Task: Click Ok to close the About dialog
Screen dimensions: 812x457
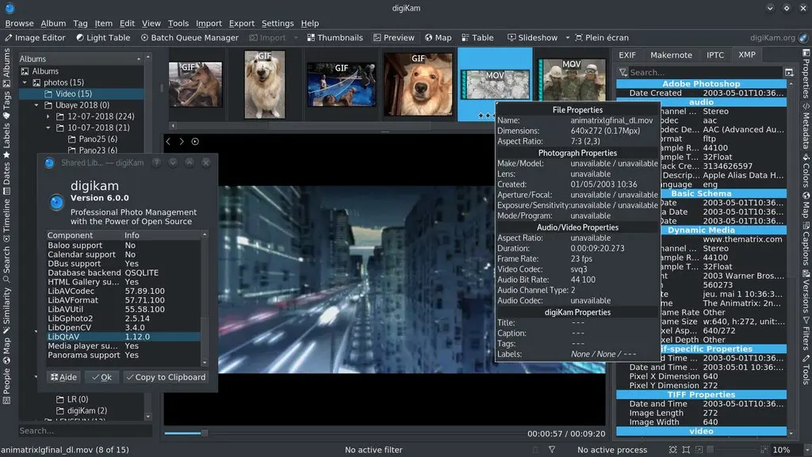Action: [x=101, y=376]
